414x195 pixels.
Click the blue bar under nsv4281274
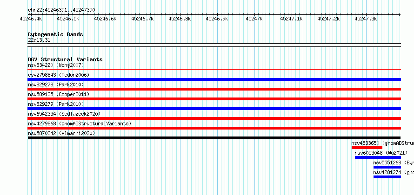pyautogui.click(x=387, y=177)
